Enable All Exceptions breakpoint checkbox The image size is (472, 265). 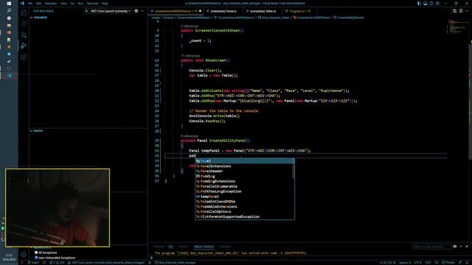36,252
